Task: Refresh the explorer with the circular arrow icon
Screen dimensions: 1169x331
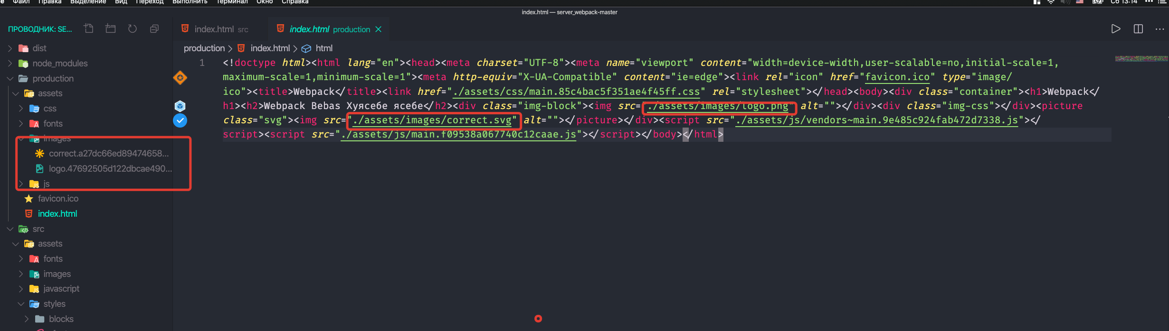Action: 133,28
